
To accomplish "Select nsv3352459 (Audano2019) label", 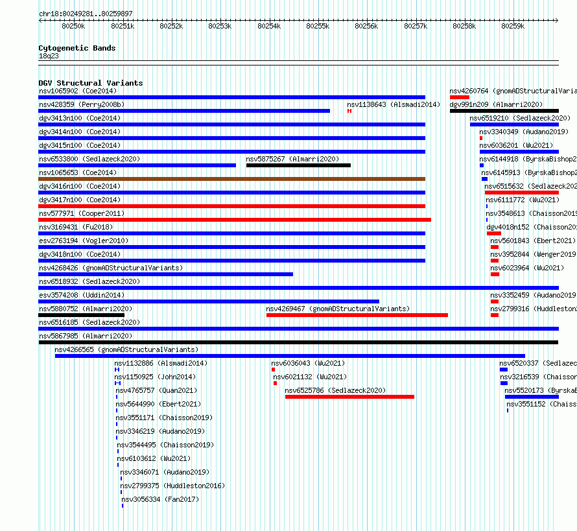I will pos(533,295).
